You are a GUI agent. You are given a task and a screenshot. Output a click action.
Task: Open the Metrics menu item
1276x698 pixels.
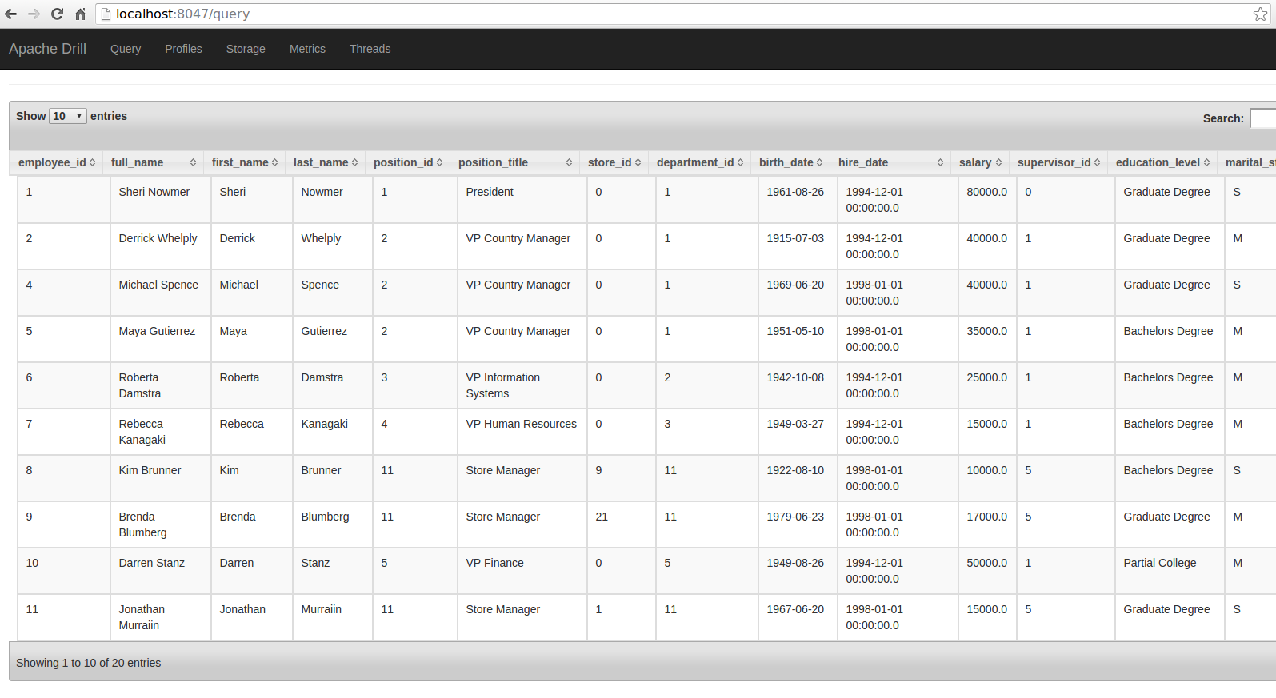307,49
